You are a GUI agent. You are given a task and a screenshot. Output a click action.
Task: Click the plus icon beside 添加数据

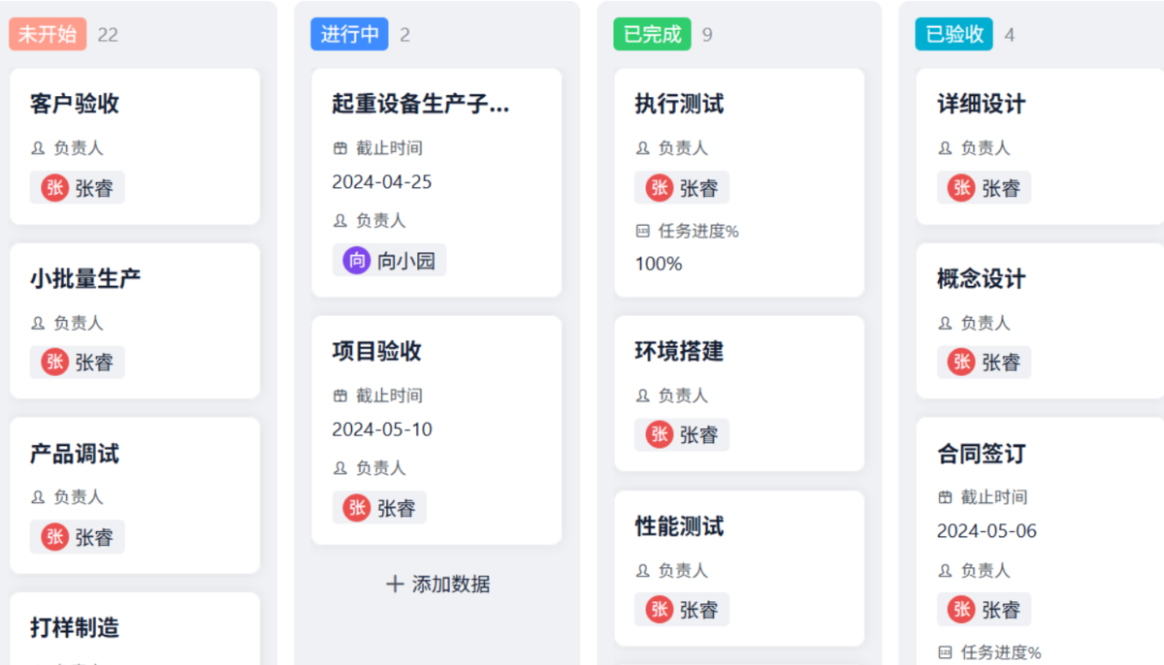click(x=395, y=585)
